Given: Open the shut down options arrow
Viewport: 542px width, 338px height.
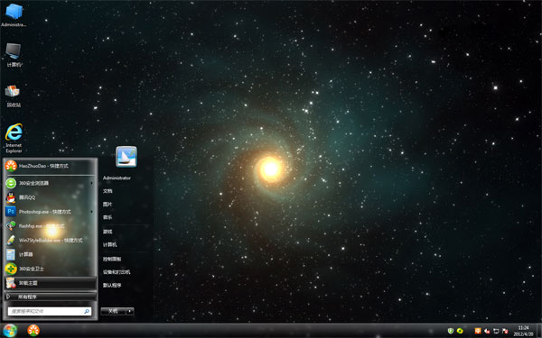Looking at the screenshot, I should point(130,311).
